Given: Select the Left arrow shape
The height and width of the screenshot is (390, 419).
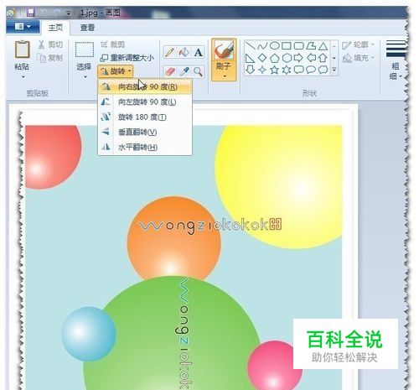Looking at the screenshot, I should click(x=311, y=58).
